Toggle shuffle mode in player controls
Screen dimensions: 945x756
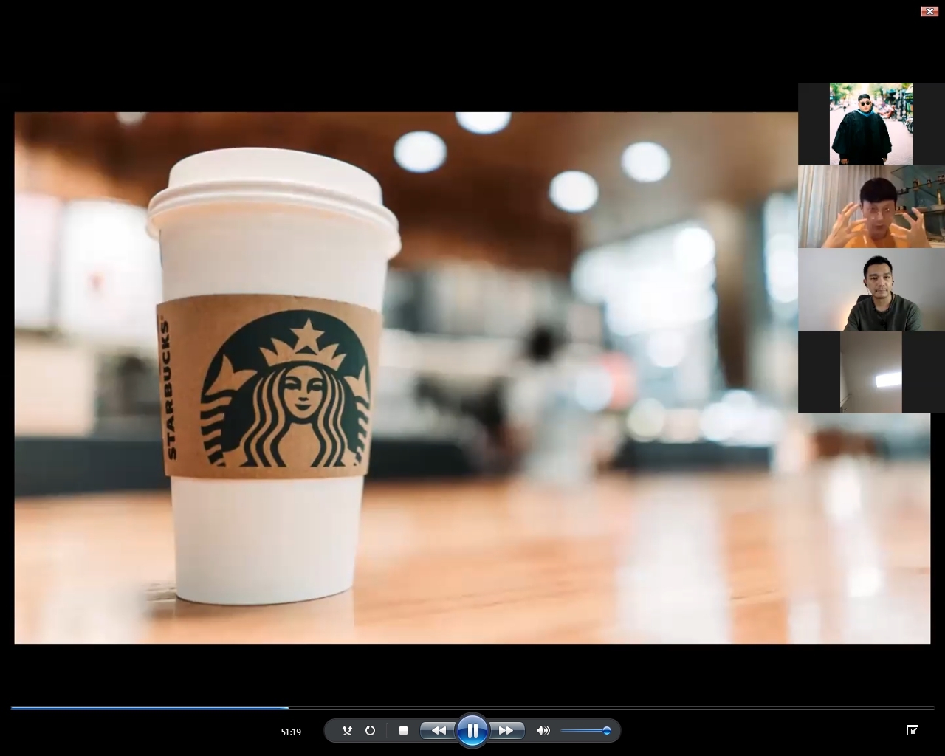pos(347,730)
